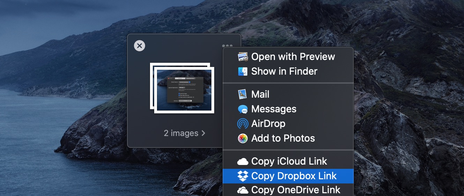Choose Copy Dropbox Link
This screenshot has height=196, width=464.
288,176
